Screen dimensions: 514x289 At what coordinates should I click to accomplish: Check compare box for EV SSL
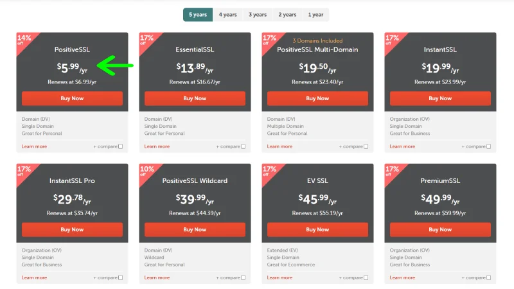pos(366,277)
